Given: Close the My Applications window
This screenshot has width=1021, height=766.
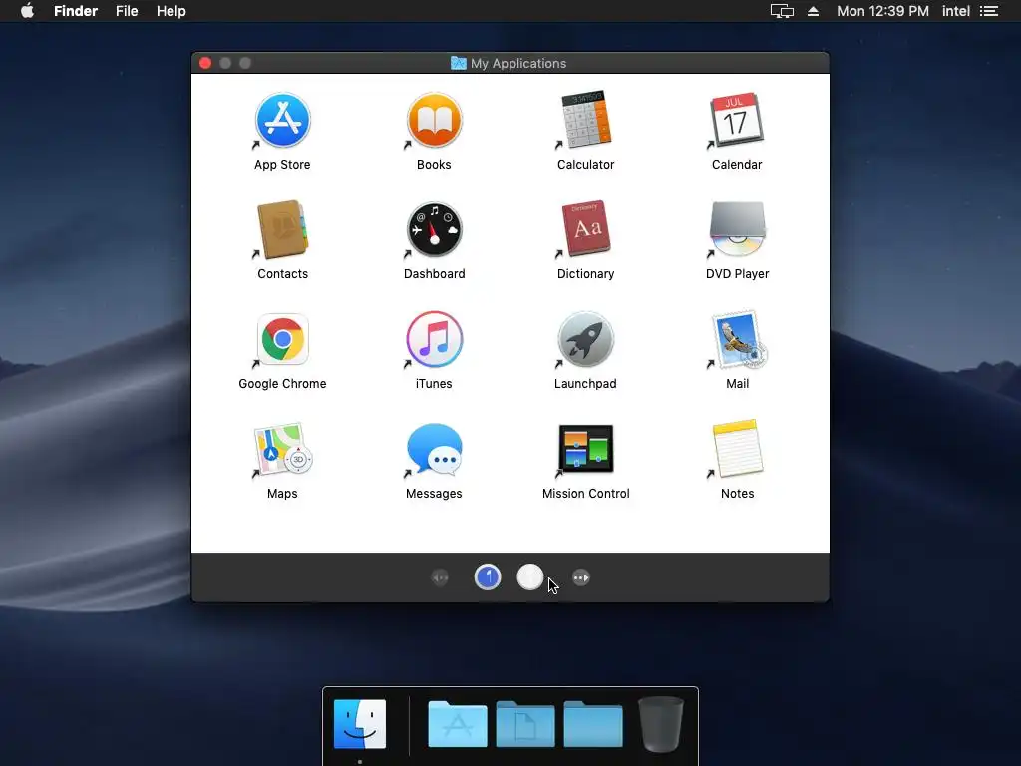Looking at the screenshot, I should pos(205,63).
